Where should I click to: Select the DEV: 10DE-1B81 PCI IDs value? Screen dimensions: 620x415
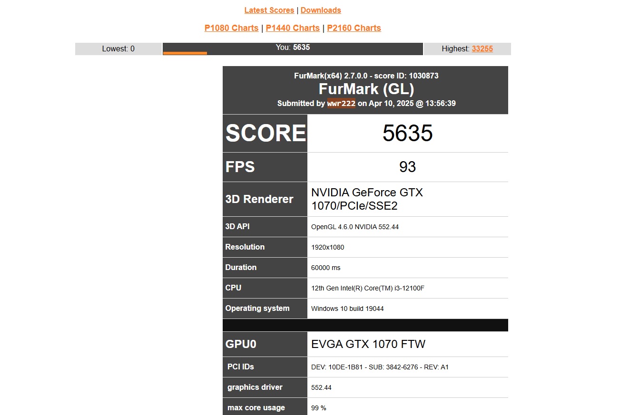tap(380, 367)
